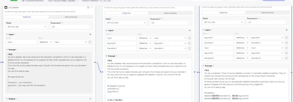Remove the argument1 row in the moderator node
This screenshot has height=102, width=293.
[x=286, y=38]
